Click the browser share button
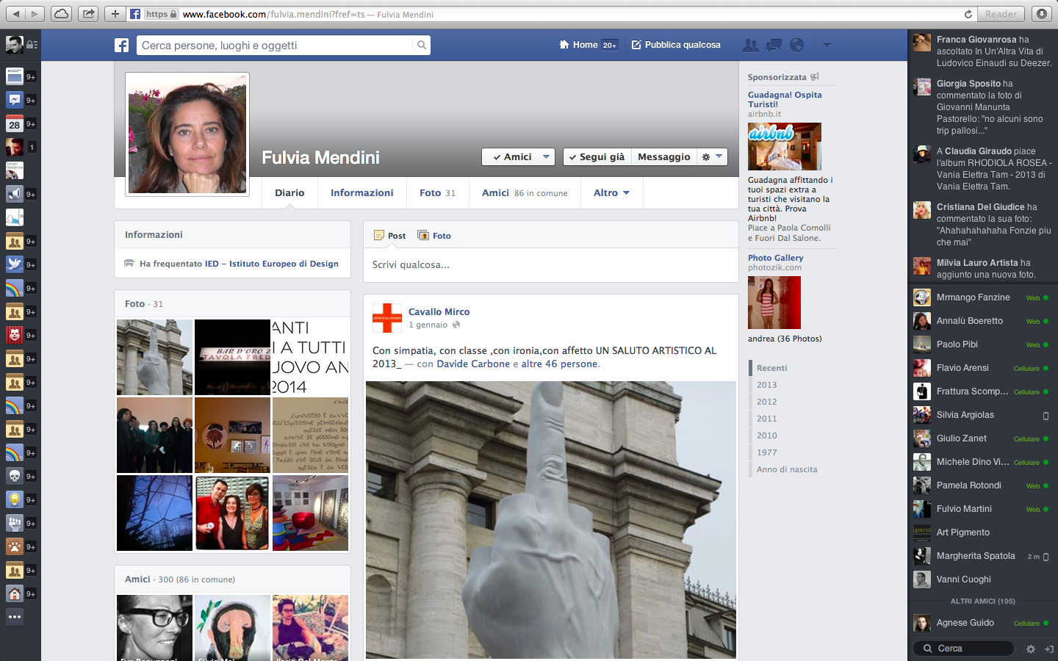Image resolution: width=1058 pixels, height=661 pixels. (88, 14)
